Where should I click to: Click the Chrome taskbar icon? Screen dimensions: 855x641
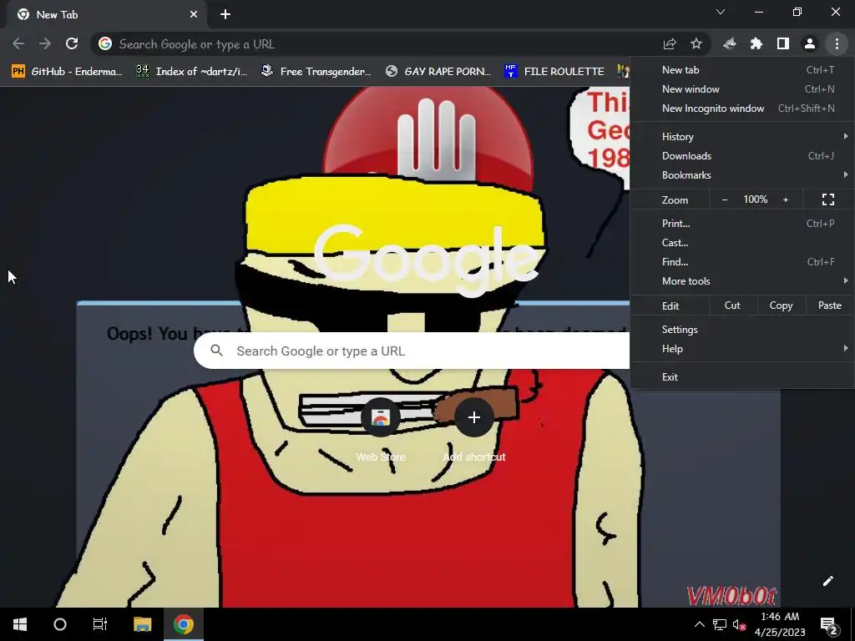tap(184, 624)
